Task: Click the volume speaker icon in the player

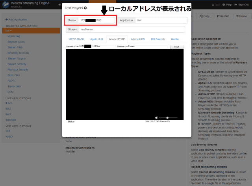Action: pos(157,117)
